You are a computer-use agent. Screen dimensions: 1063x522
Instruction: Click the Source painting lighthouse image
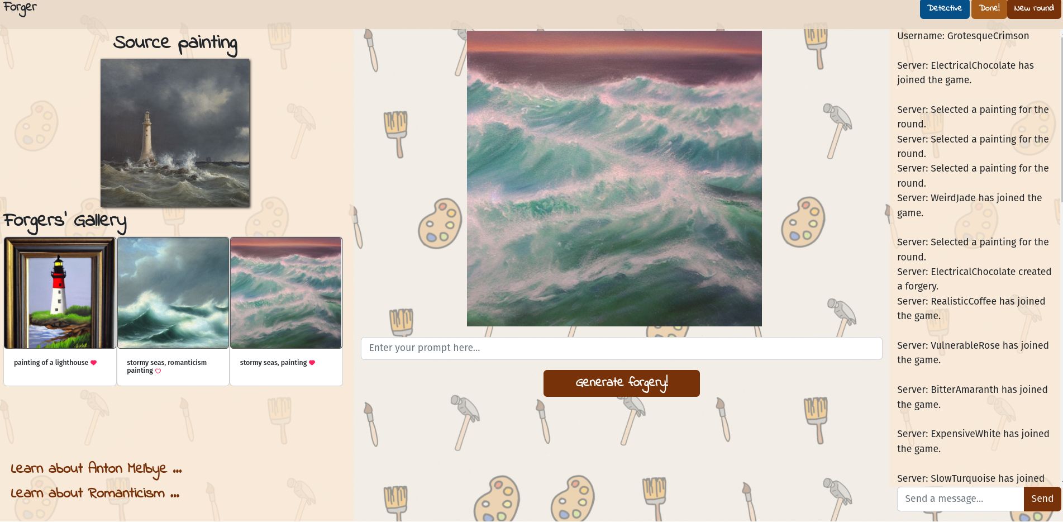[x=175, y=133]
